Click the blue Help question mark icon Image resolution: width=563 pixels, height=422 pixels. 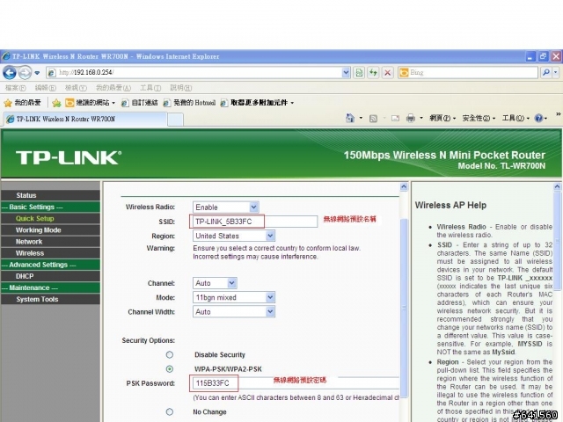538,118
